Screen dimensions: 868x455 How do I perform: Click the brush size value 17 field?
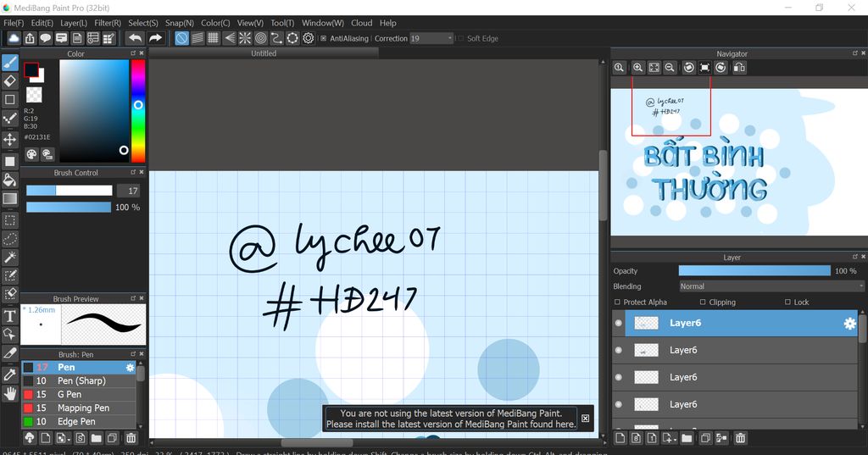click(x=129, y=191)
